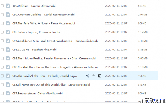
Task: Click the 2.97MB size value
Action: tap(143, 15)
